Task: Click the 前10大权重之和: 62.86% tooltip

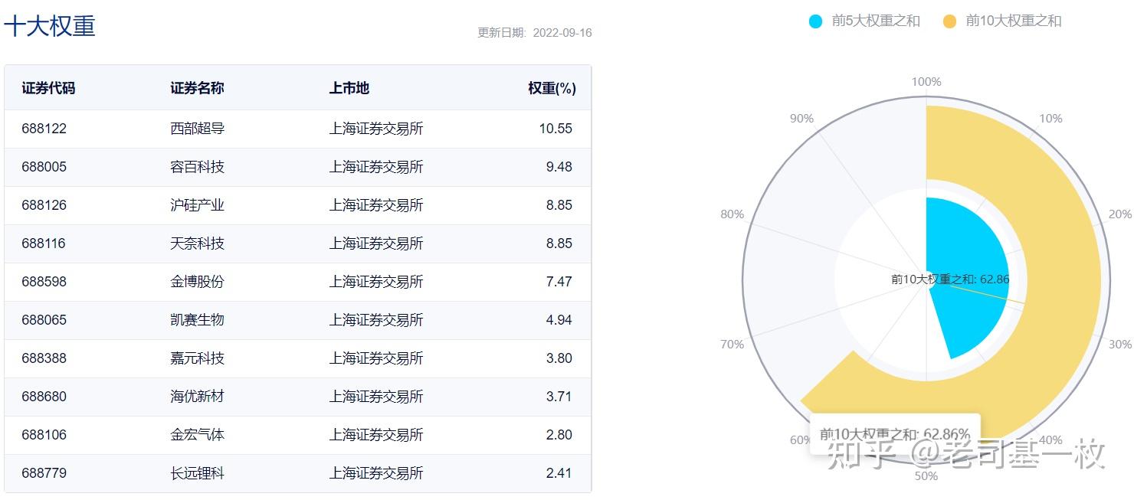Action: (x=895, y=434)
